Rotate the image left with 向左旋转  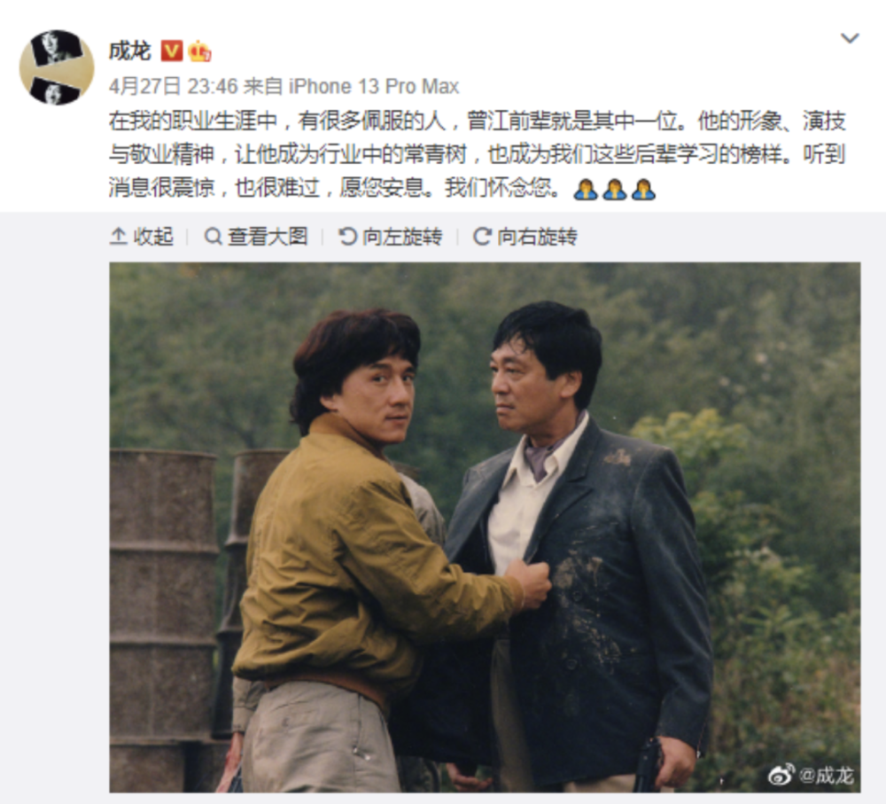(x=391, y=237)
